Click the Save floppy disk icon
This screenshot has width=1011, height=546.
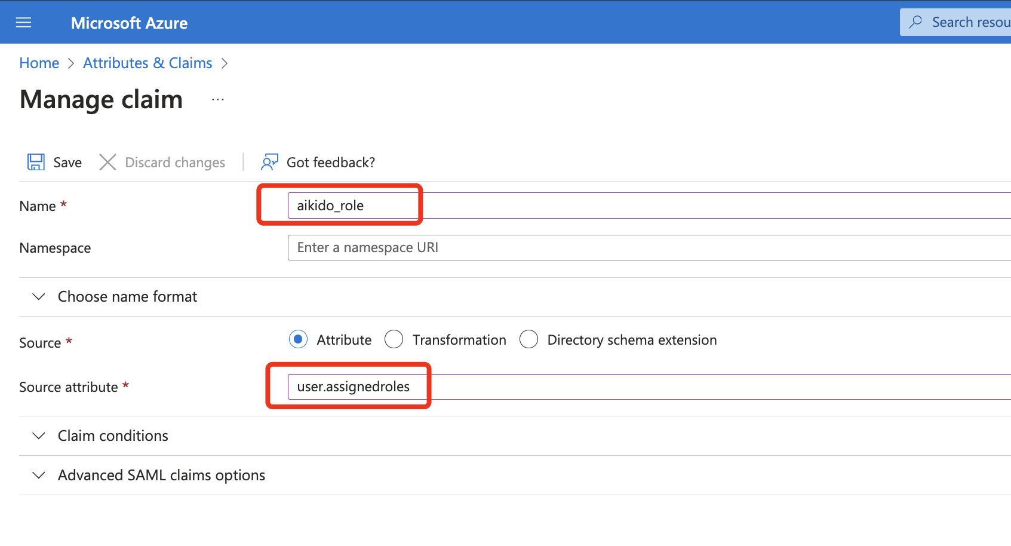(x=36, y=162)
